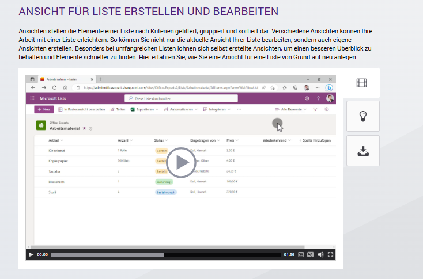423x279 pixels.
Task: Open the lightbulb tip panel
Action: (x=363, y=116)
